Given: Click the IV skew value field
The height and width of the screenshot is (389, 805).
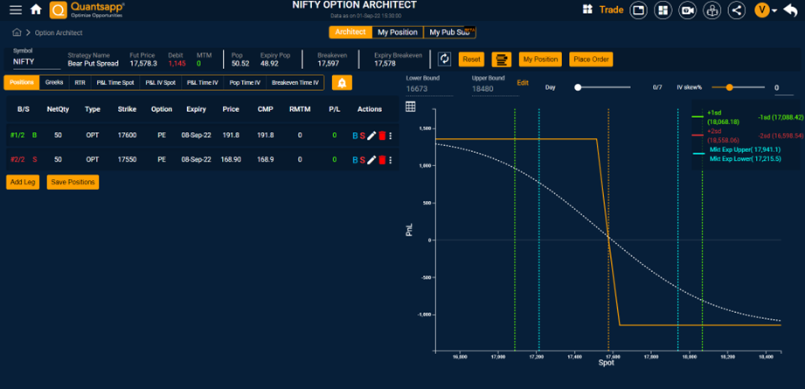Looking at the screenshot, I should point(783,88).
